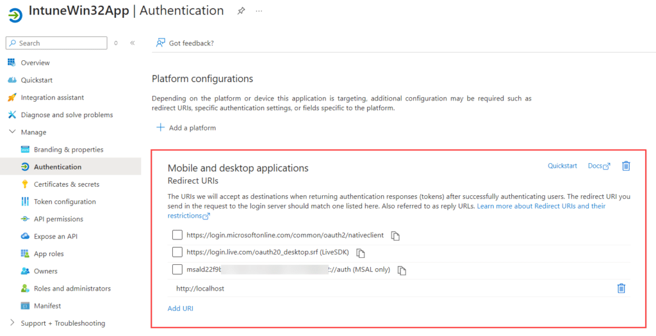Screen dimensions: 656x336
Task: Click the App roles icon
Action: [x=25, y=253]
